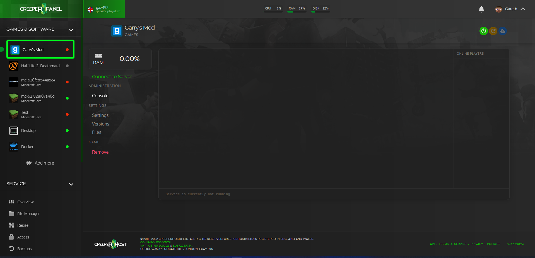Screen dimensions: 535x258
Task: Click the Resize icon
Action: tap(11, 225)
